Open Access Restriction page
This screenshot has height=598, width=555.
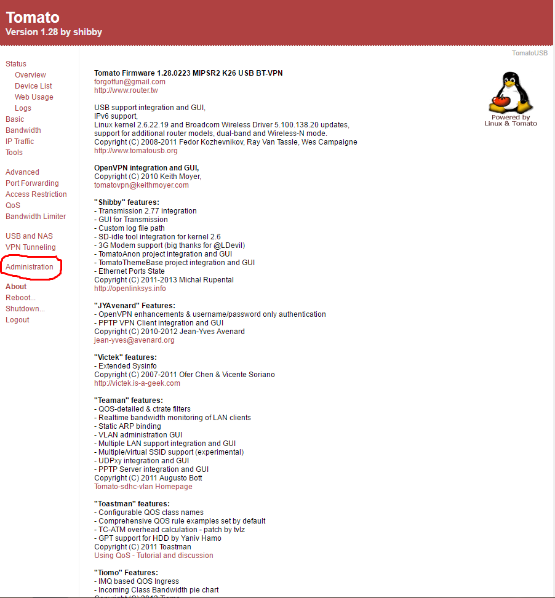(x=36, y=194)
